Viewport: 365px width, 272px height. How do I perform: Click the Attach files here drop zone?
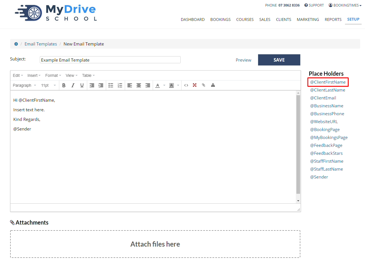point(155,244)
